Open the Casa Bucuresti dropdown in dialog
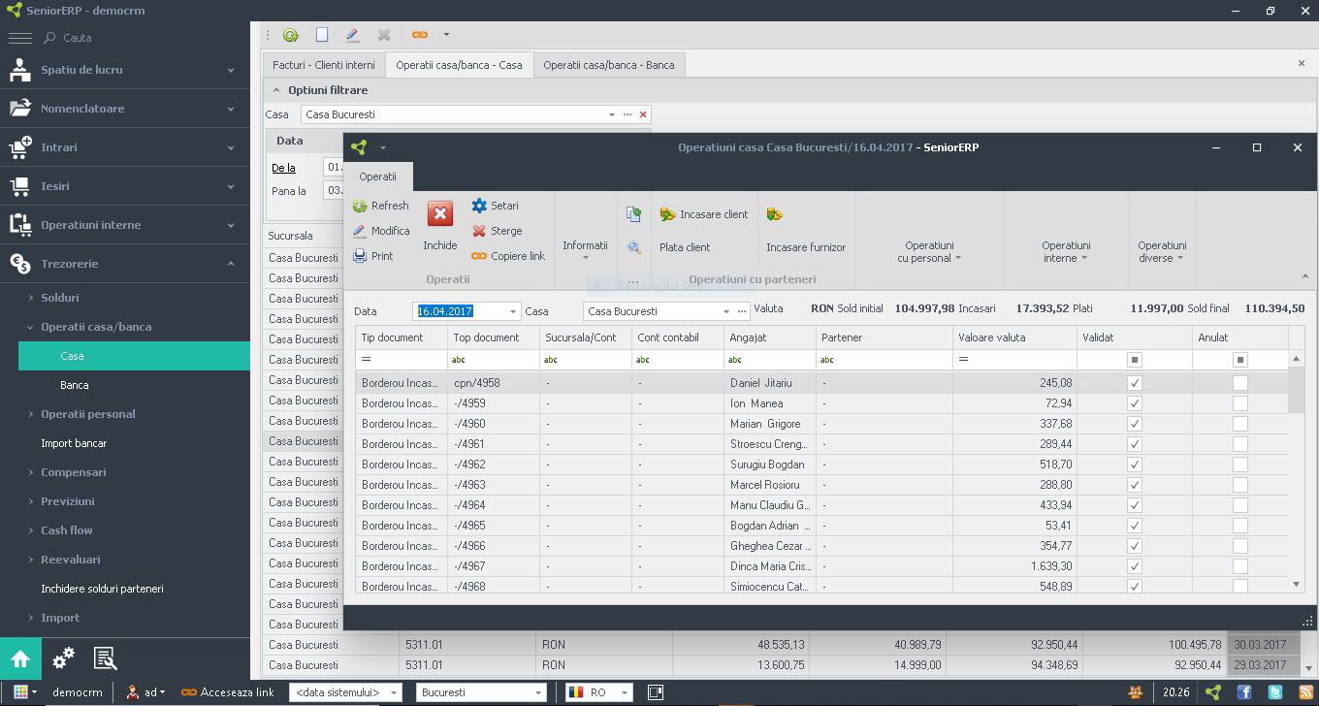The image size is (1319, 706). point(725,311)
